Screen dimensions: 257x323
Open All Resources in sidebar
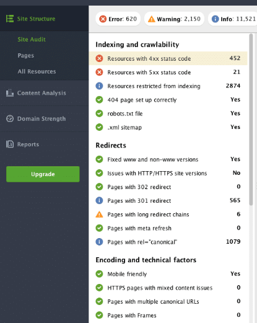click(37, 71)
